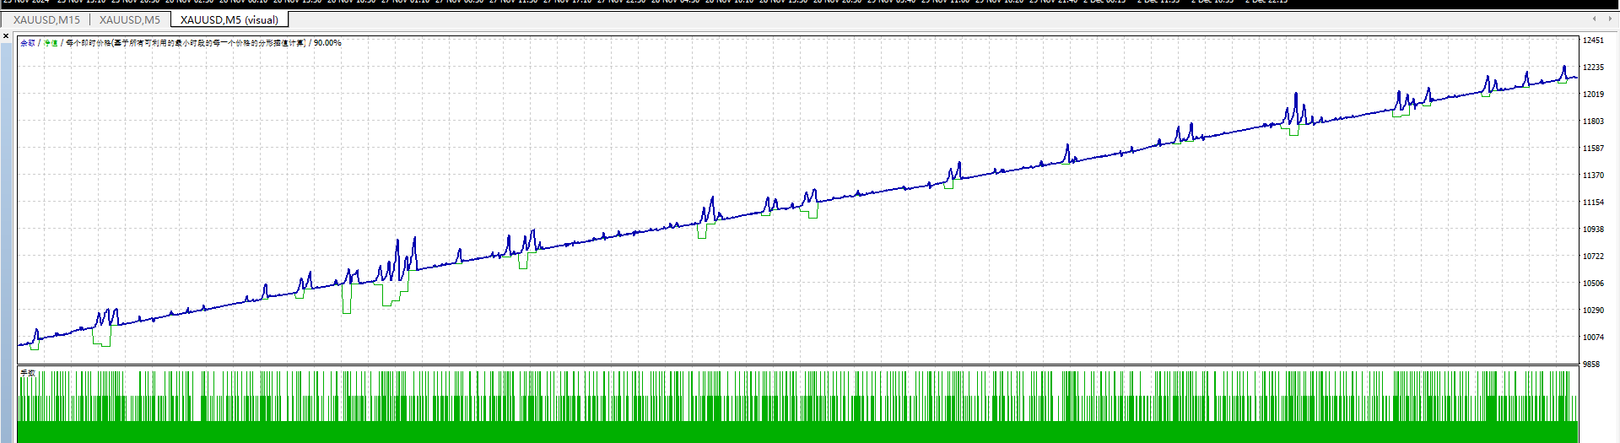Click the 10074 axis value
1620x443 pixels.
pos(1593,338)
